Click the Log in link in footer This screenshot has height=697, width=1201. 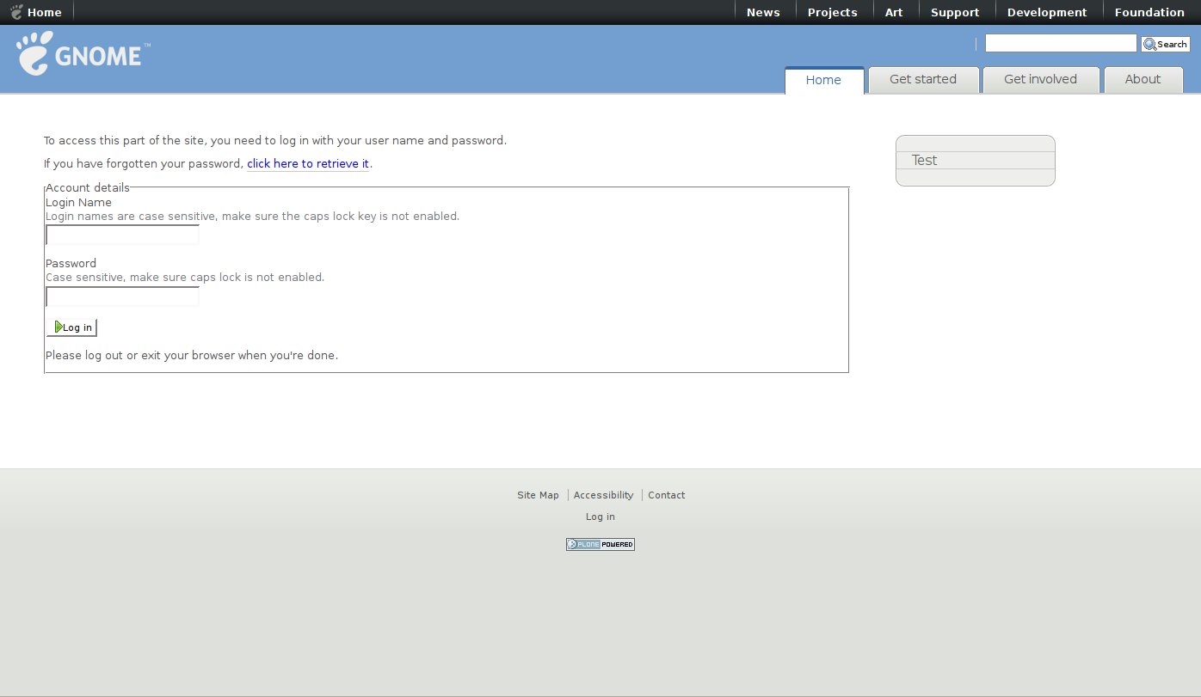click(x=600, y=517)
